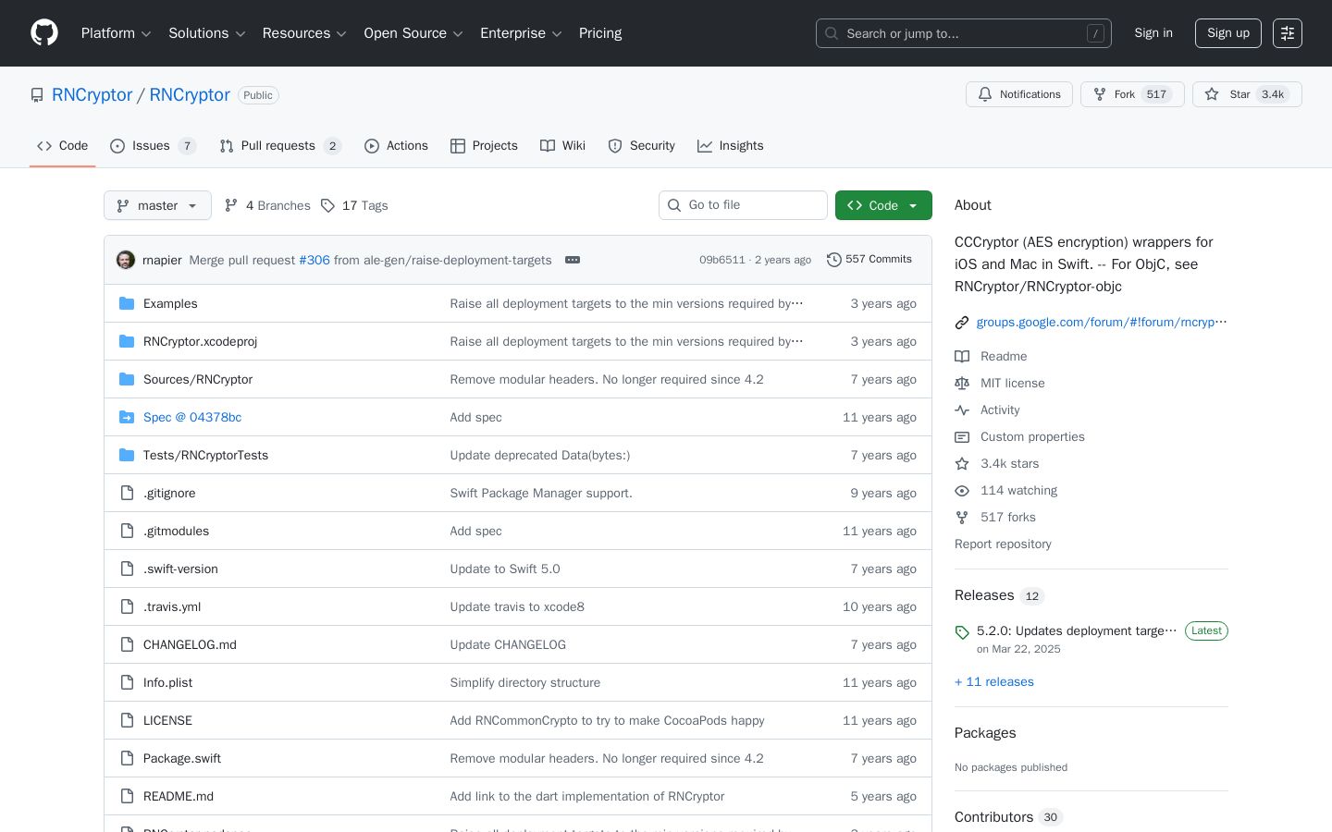Click the .travis.yml file icon
This screenshot has height=832, width=1332.
(127, 606)
